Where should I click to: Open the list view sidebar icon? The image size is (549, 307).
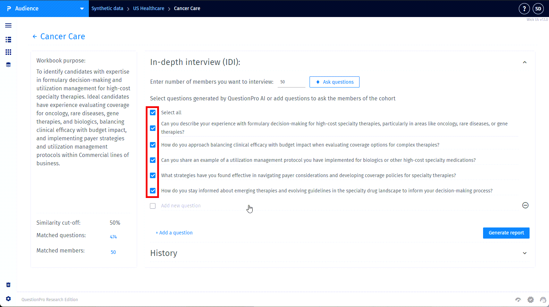tap(8, 40)
